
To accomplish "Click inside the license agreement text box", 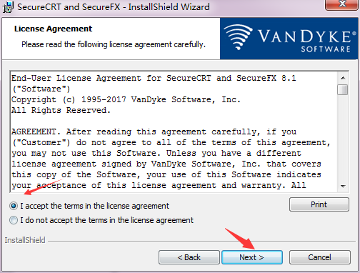I will tap(174, 131).
